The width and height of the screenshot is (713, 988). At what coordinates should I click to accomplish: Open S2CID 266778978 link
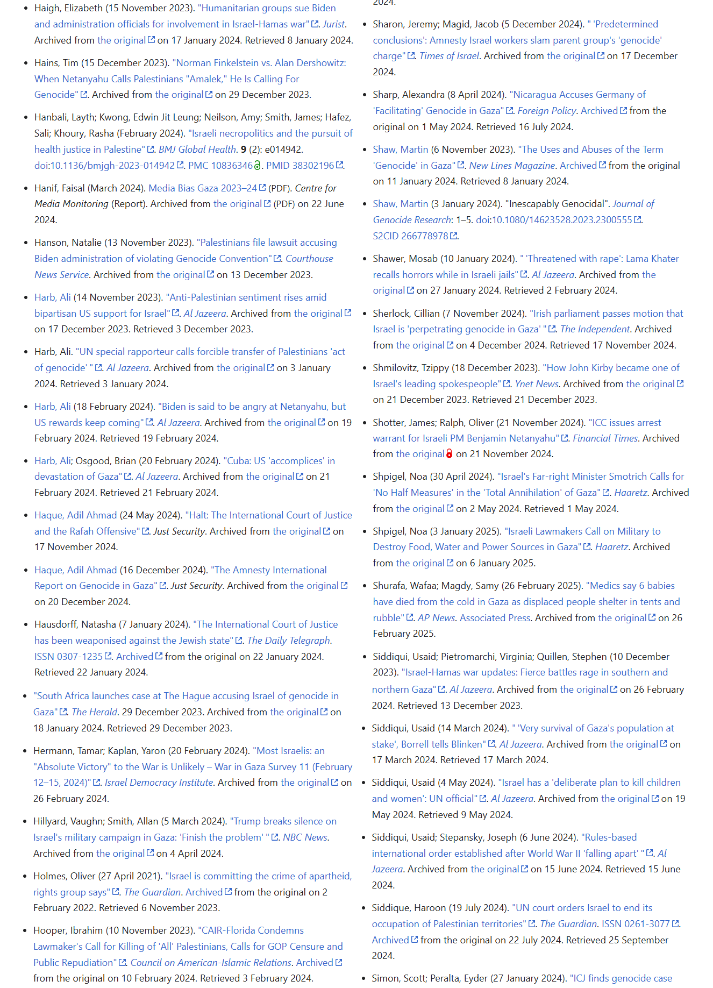[x=415, y=236]
